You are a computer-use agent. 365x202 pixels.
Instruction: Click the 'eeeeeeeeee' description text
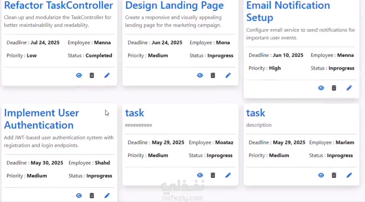pos(139,125)
